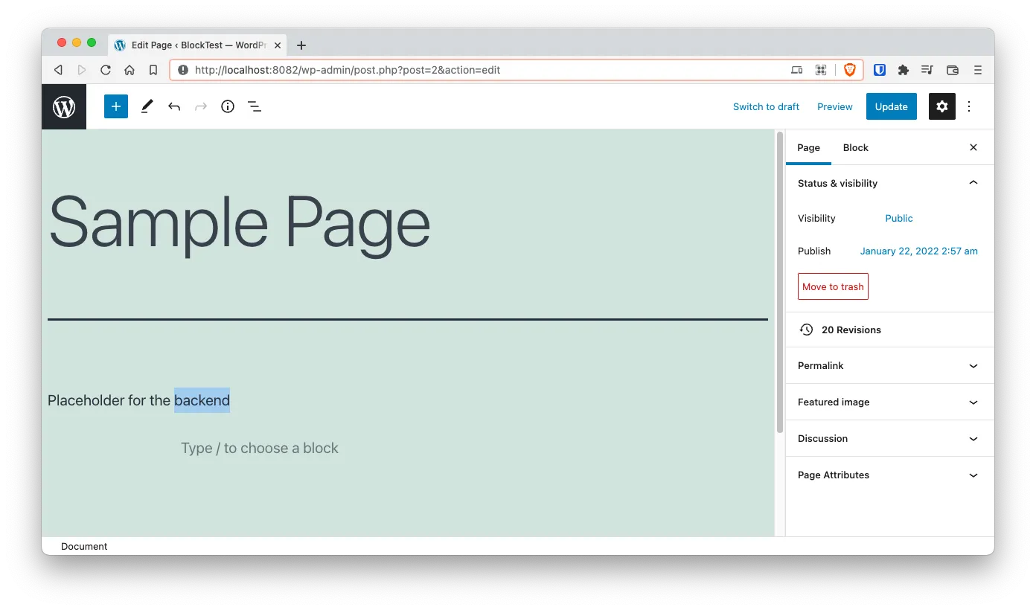The image size is (1036, 610).
Task: Close the settings sidebar
Action: 973,147
